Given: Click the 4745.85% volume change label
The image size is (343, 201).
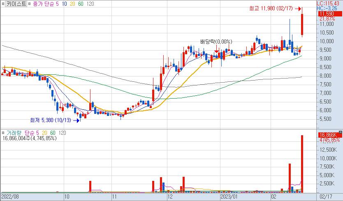Looking at the screenshot, I should tap(330, 140).
